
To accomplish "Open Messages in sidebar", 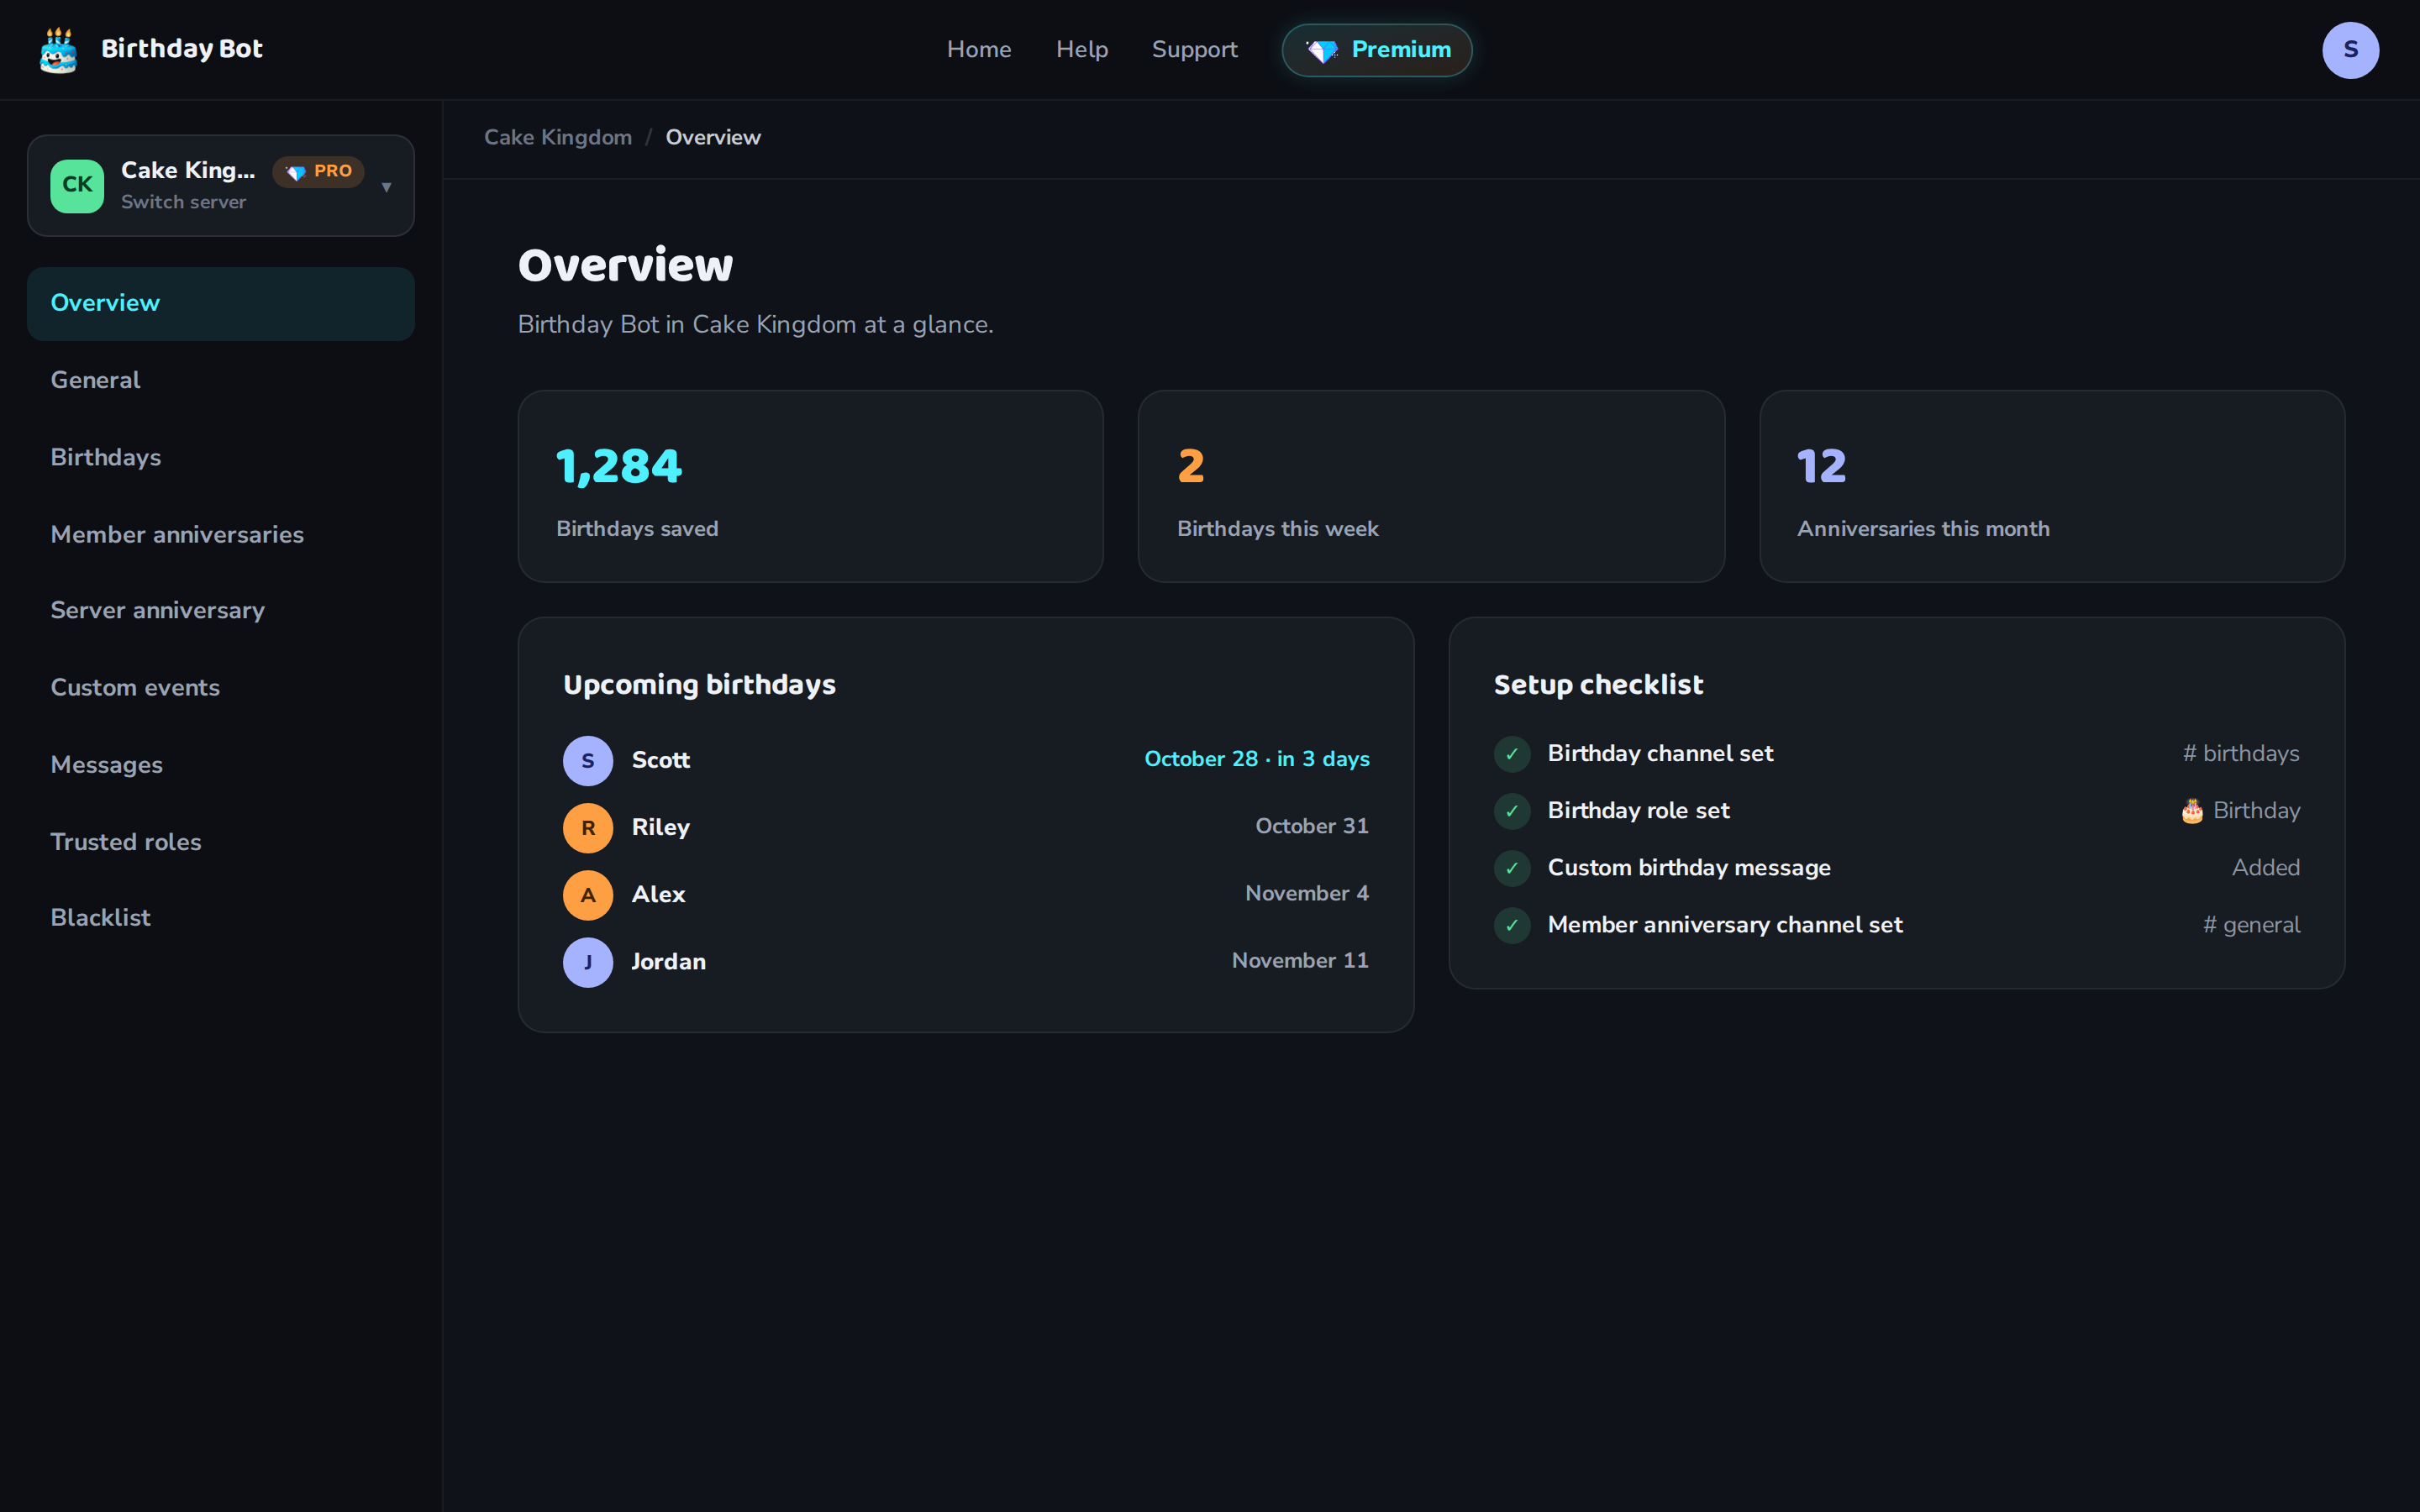I will point(221,765).
